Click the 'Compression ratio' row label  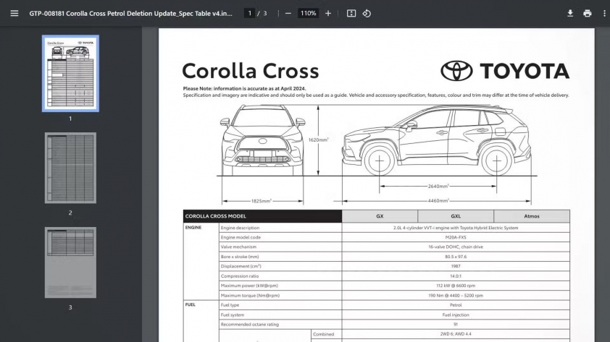point(240,276)
